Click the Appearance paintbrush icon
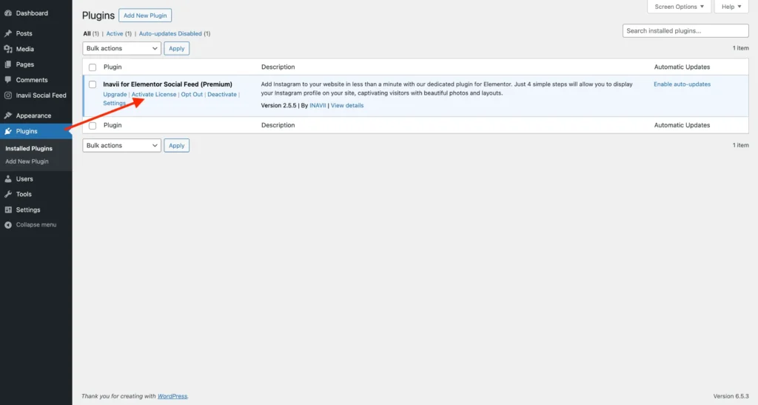 (8, 116)
